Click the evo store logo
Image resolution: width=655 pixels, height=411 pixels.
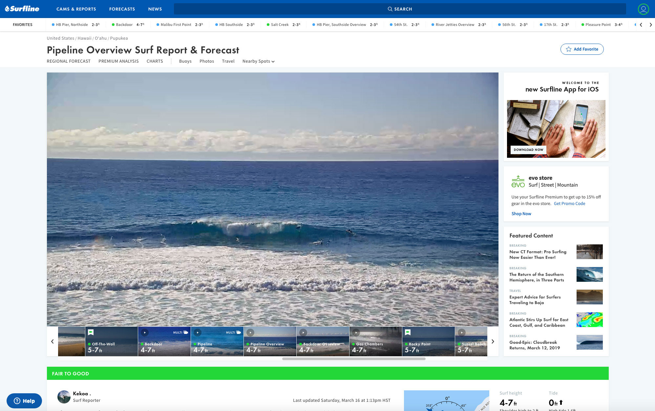point(518,181)
